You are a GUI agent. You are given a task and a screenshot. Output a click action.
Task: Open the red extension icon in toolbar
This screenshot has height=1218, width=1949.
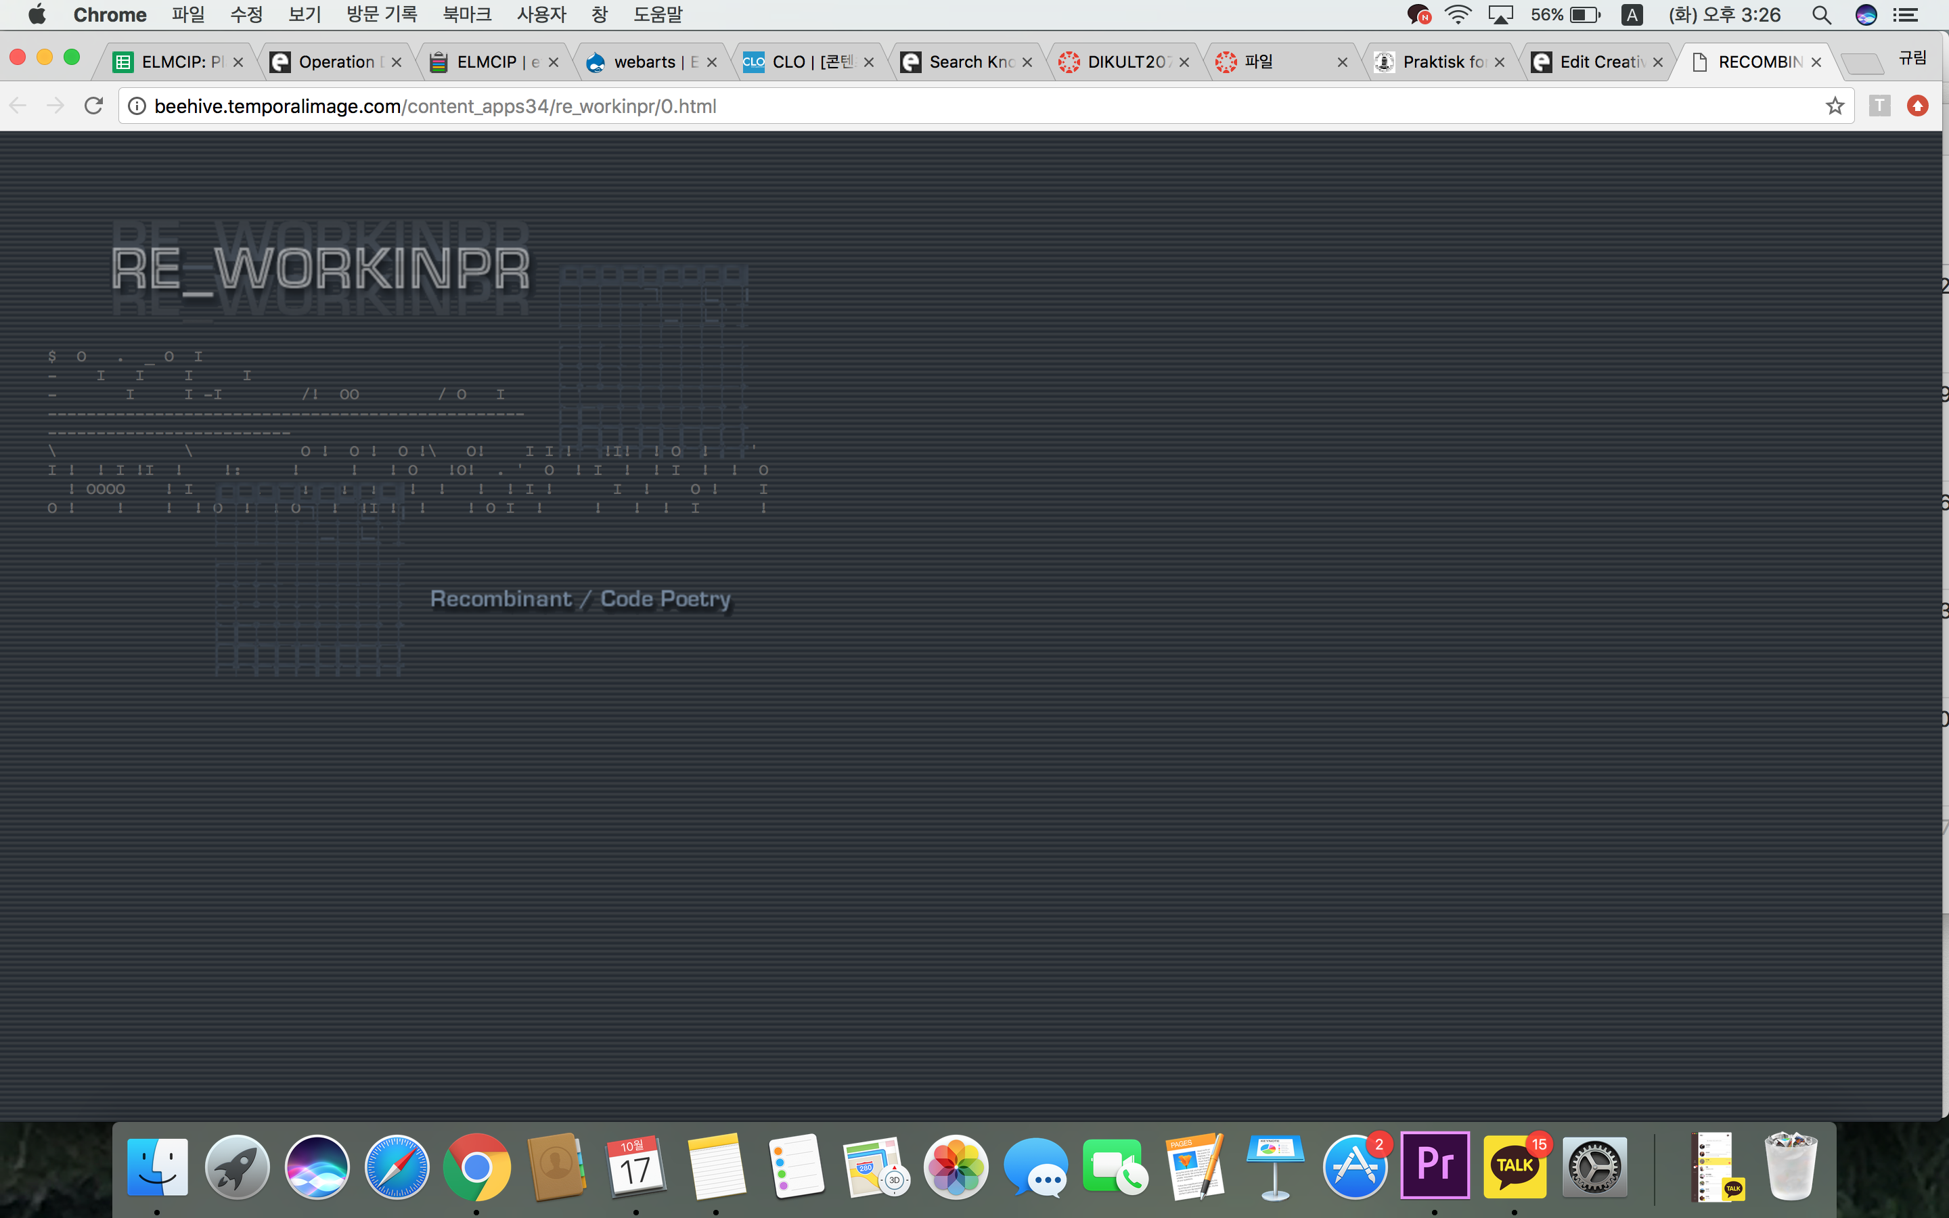tap(1918, 106)
